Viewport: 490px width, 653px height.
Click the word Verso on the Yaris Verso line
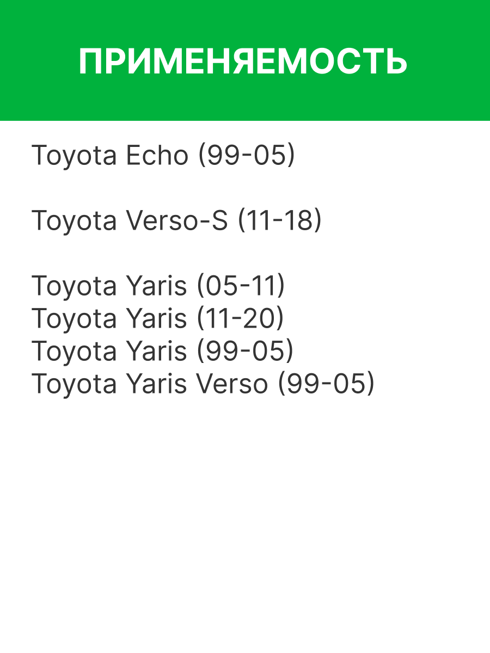click(232, 384)
